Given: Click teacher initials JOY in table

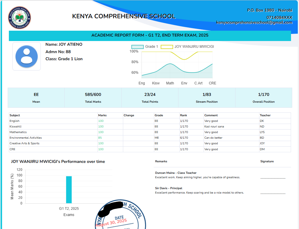Looking at the screenshot, I should click(262, 143).
